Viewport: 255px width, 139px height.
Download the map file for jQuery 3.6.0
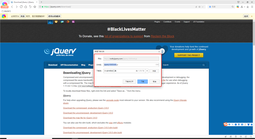80,118
